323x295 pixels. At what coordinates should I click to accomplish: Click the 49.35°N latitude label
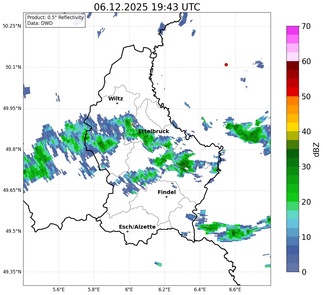[x=12, y=272]
